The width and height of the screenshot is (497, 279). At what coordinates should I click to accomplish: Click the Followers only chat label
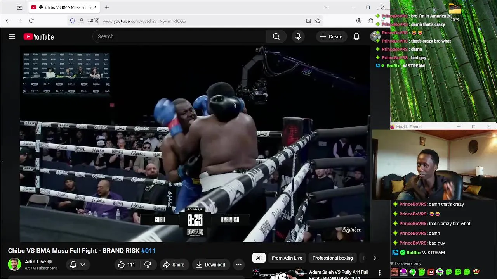click(408, 263)
